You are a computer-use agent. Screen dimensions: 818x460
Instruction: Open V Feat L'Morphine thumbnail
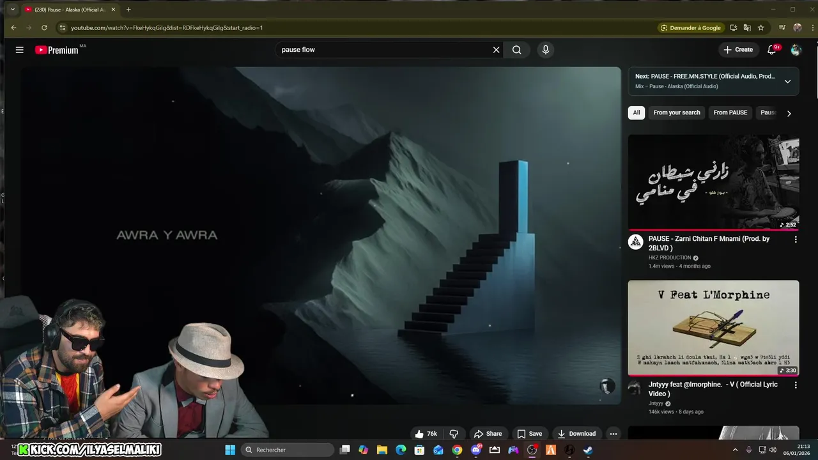coord(713,328)
